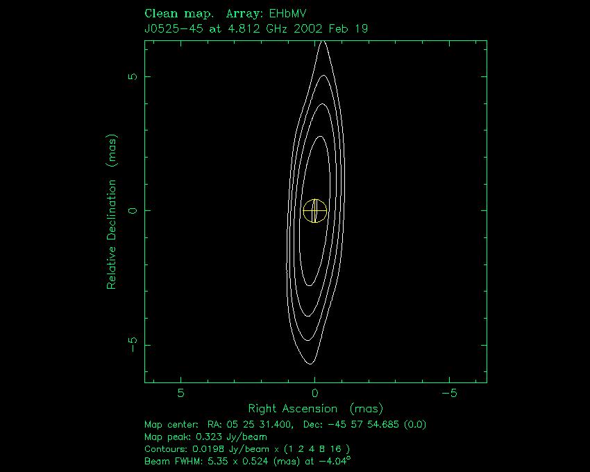This screenshot has height=472, width=590.
Task: Click the 'Beam FWHM: 5.35 x 0.524' line
Action: 248,461
